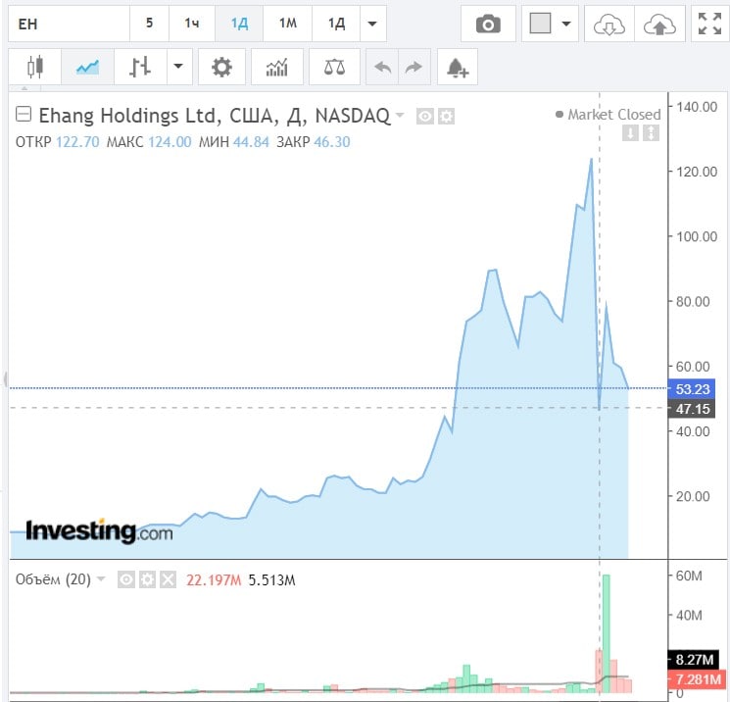This screenshot has height=702, width=730.
Task: Select the 1Д interval next to dropdown arrow
Action: [336, 24]
